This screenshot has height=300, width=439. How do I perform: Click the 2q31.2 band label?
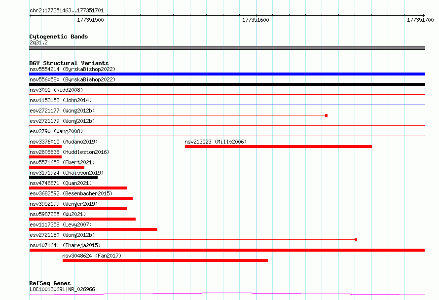(x=38, y=42)
